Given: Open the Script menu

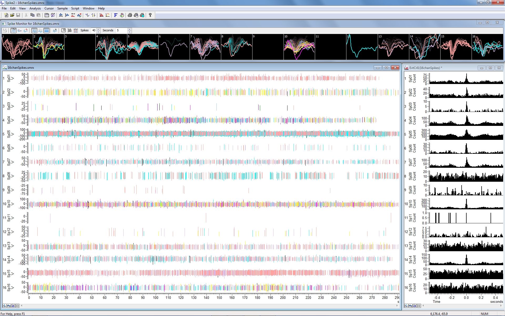Looking at the screenshot, I should (x=75, y=8).
